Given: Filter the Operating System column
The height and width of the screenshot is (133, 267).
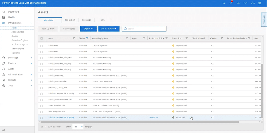Looking at the screenshot, I should click(127, 38).
